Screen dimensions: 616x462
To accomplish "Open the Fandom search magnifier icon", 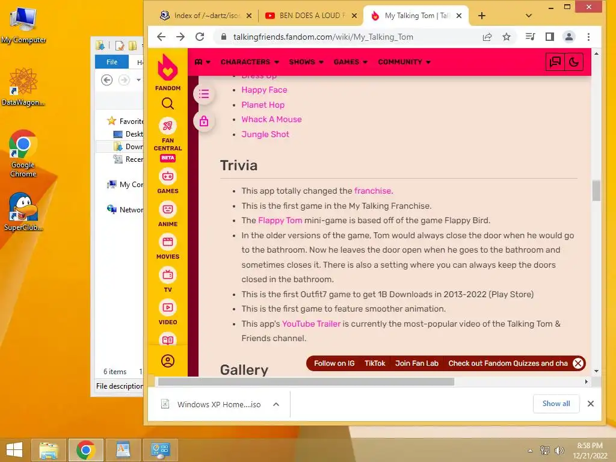I will 168,103.
